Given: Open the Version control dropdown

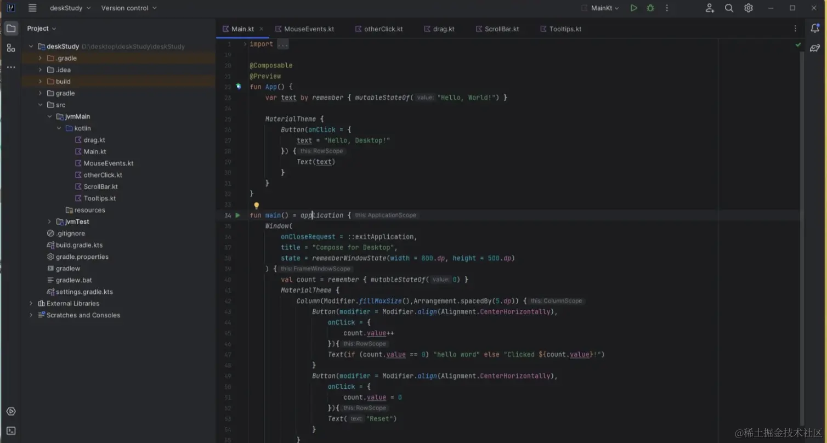Looking at the screenshot, I should 129,8.
